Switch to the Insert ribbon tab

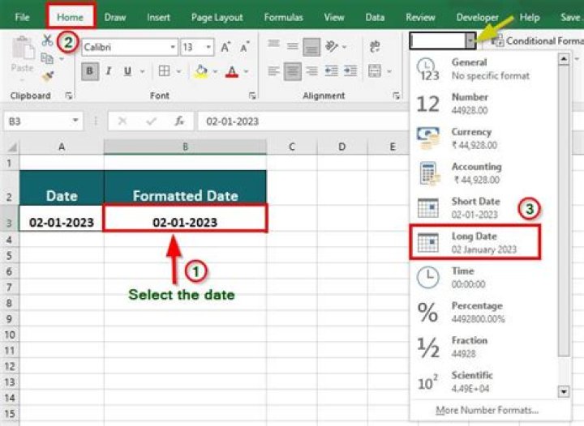[x=158, y=17]
